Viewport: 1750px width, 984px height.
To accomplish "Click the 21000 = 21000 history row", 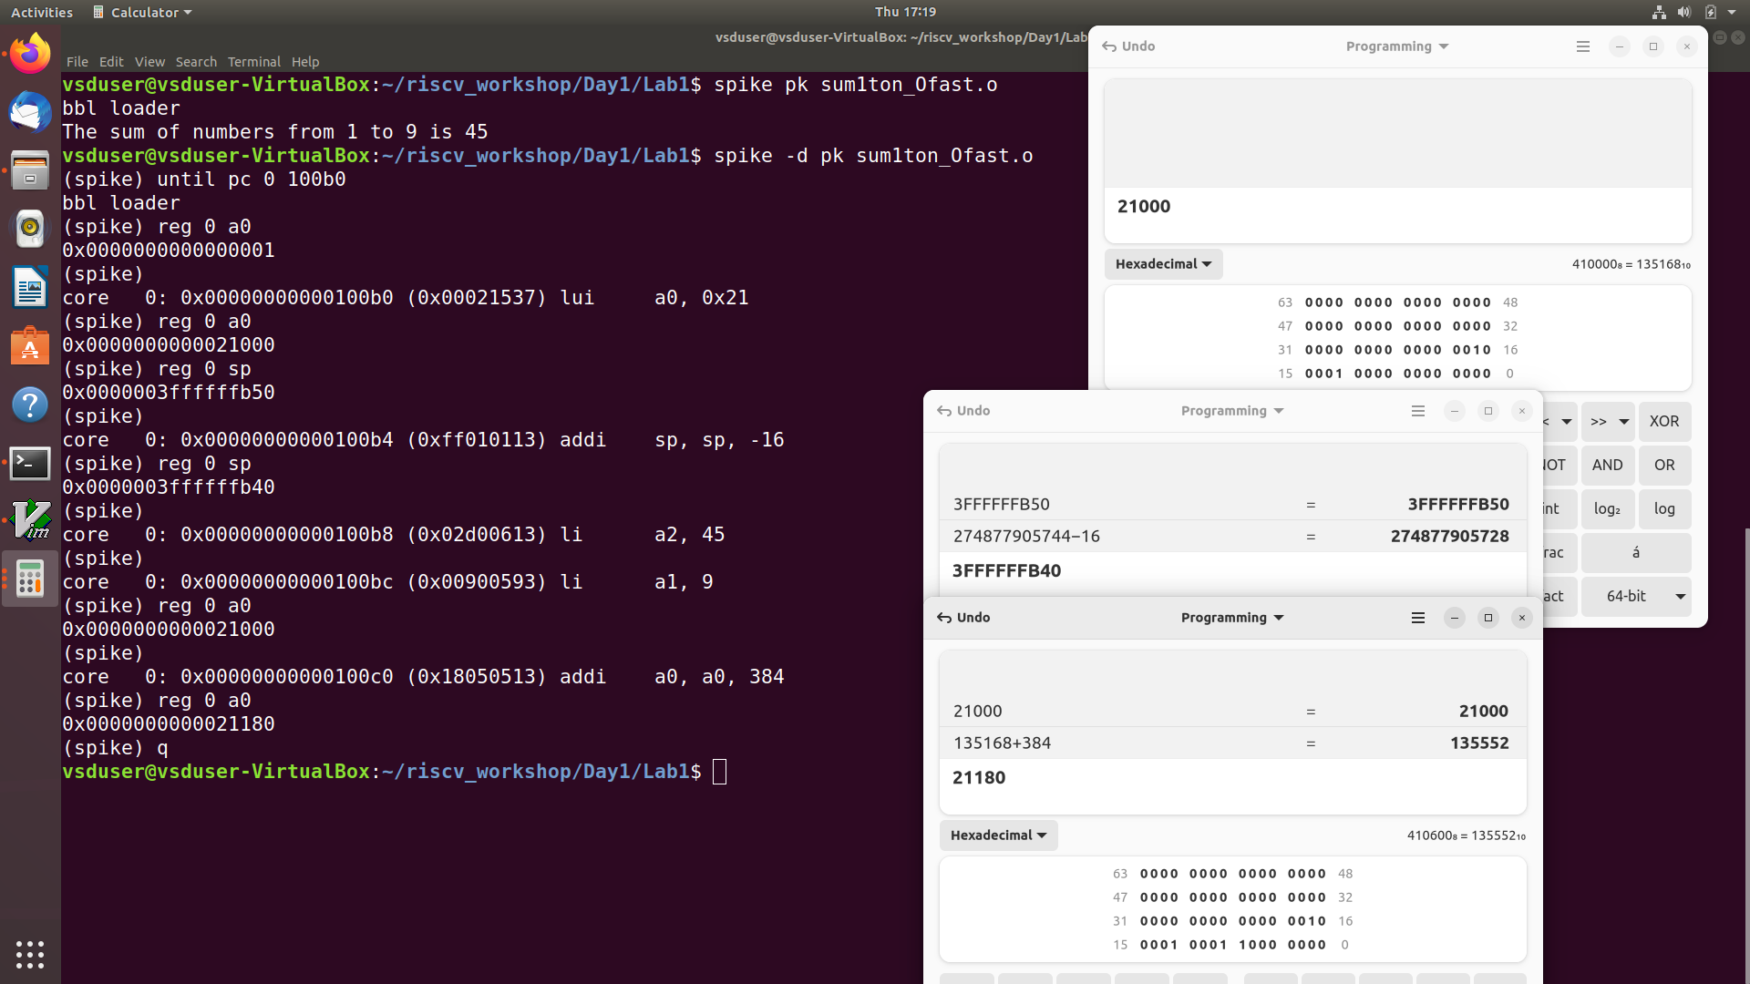I will pos(1232,711).
